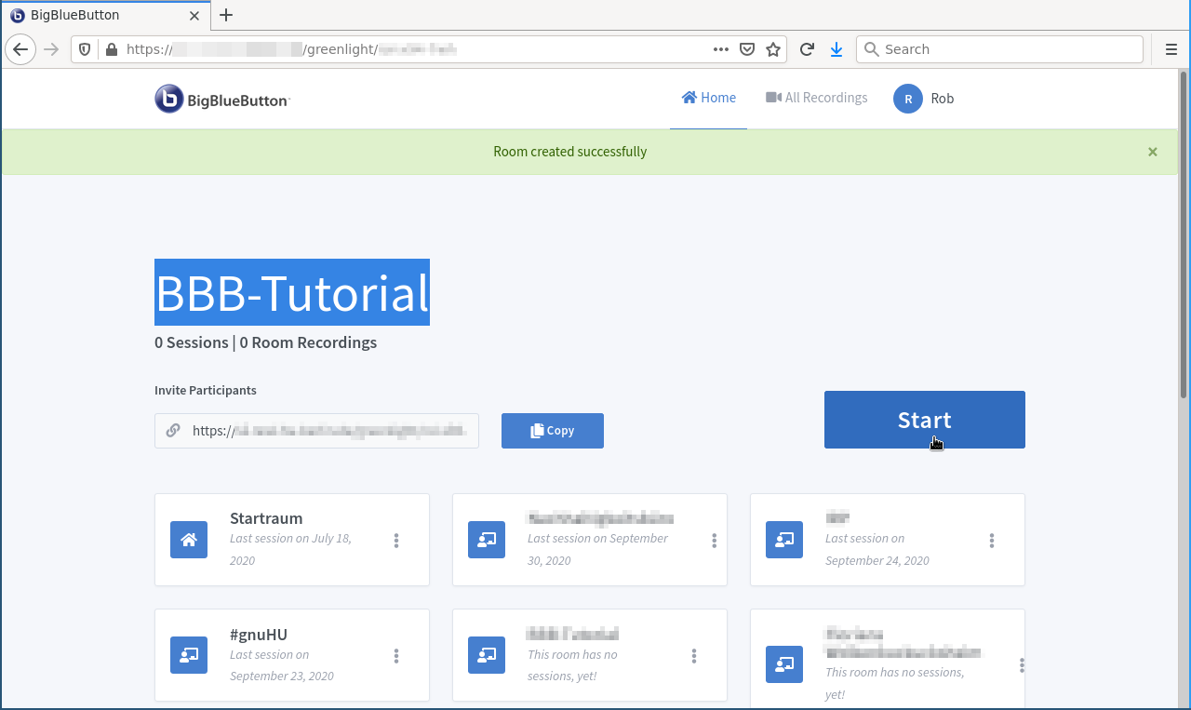
Task: Dismiss the Room created successfully banner
Action: pos(1153,152)
